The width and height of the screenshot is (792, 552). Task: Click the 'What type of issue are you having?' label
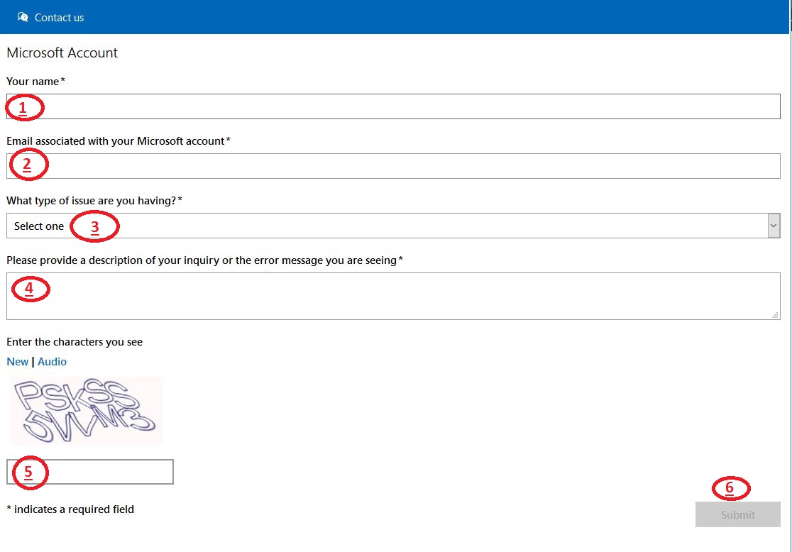tap(94, 201)
